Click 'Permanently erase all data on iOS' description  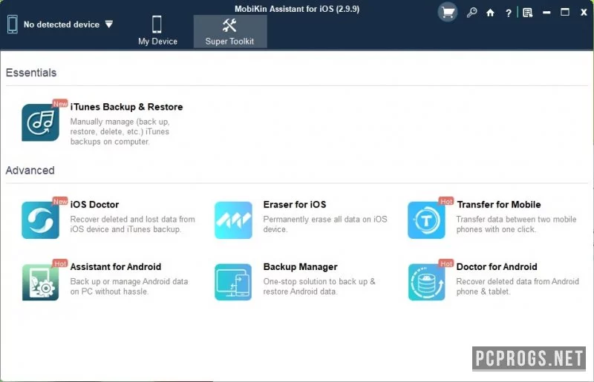coord(325,224)
